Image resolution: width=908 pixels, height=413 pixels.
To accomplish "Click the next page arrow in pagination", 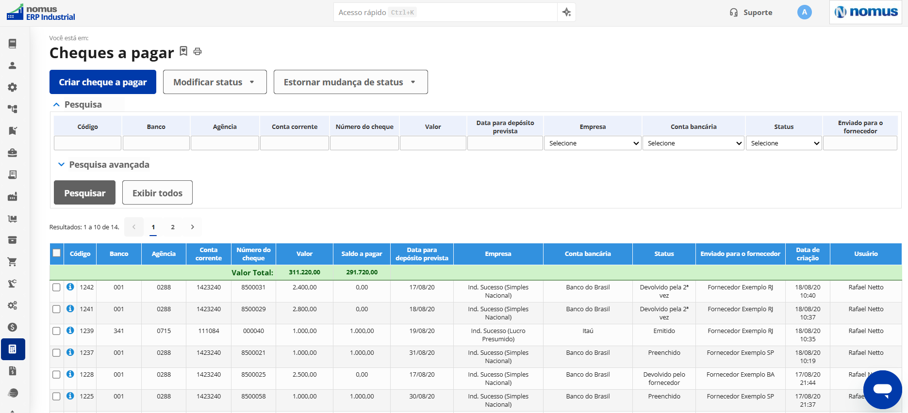I will click(x=193, y=227).
